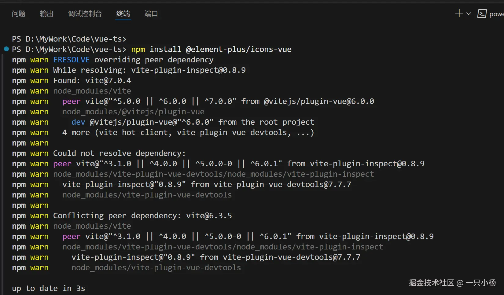Open the 调试控制台 tab

click(85, 14)
